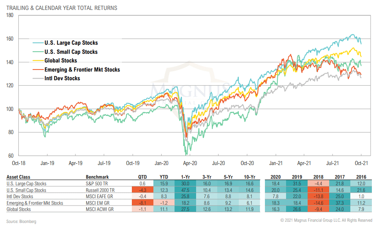
Task: Click the 2020 calendar year column header
Action: click(x=276, y=177)
